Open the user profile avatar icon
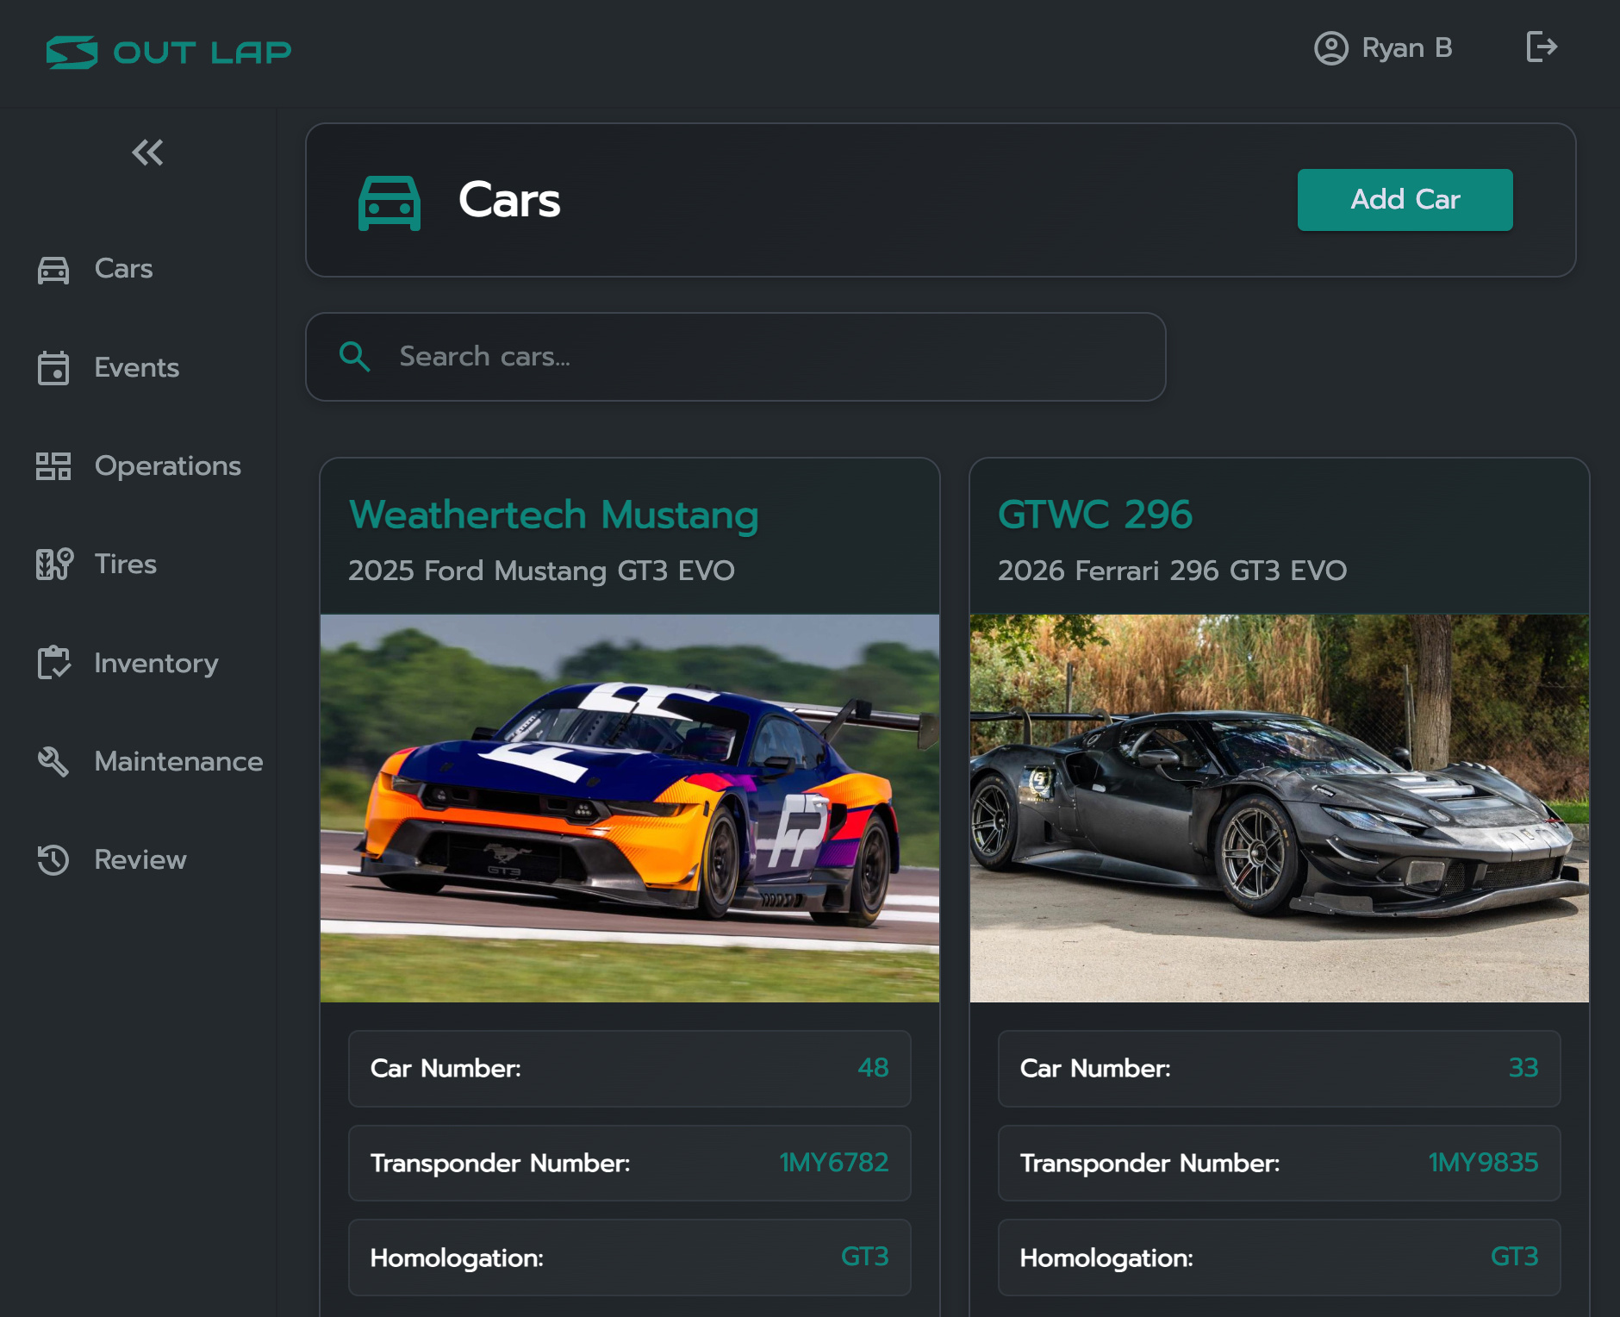Viewport: 1620px width, 1317px height. (1330, 48)
